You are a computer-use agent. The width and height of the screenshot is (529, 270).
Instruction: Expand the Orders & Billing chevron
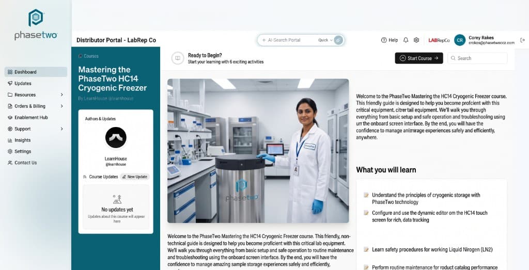point(62,106)
